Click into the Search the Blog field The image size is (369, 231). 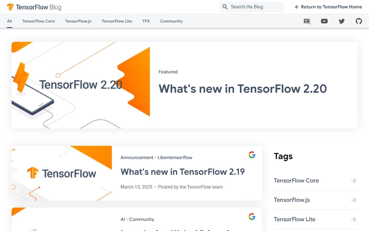[251, 7]
